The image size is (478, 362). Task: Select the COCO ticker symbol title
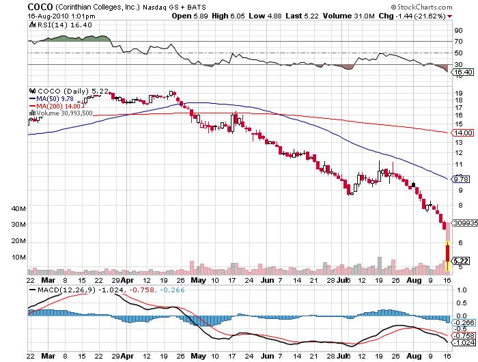(40, 7)
